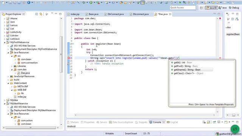Toggle the highlighted Mark Occurrences toolbar button
This screenshot has width=242, height=136.
pyautogui.click(x=143, y=3)
